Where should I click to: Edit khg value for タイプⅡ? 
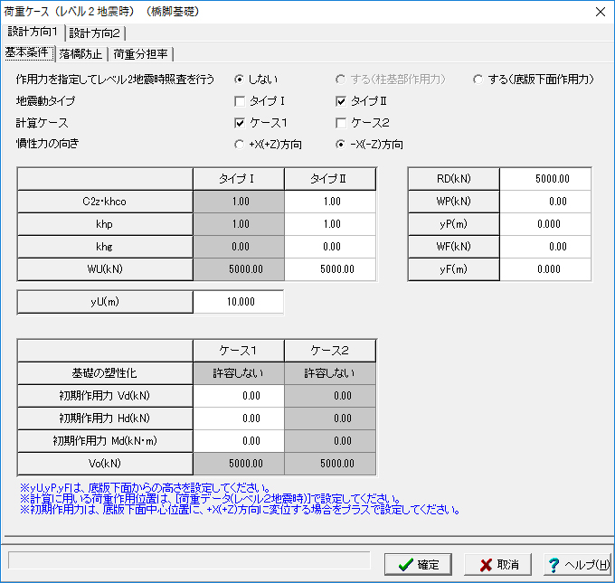click(x=330, y=247)
